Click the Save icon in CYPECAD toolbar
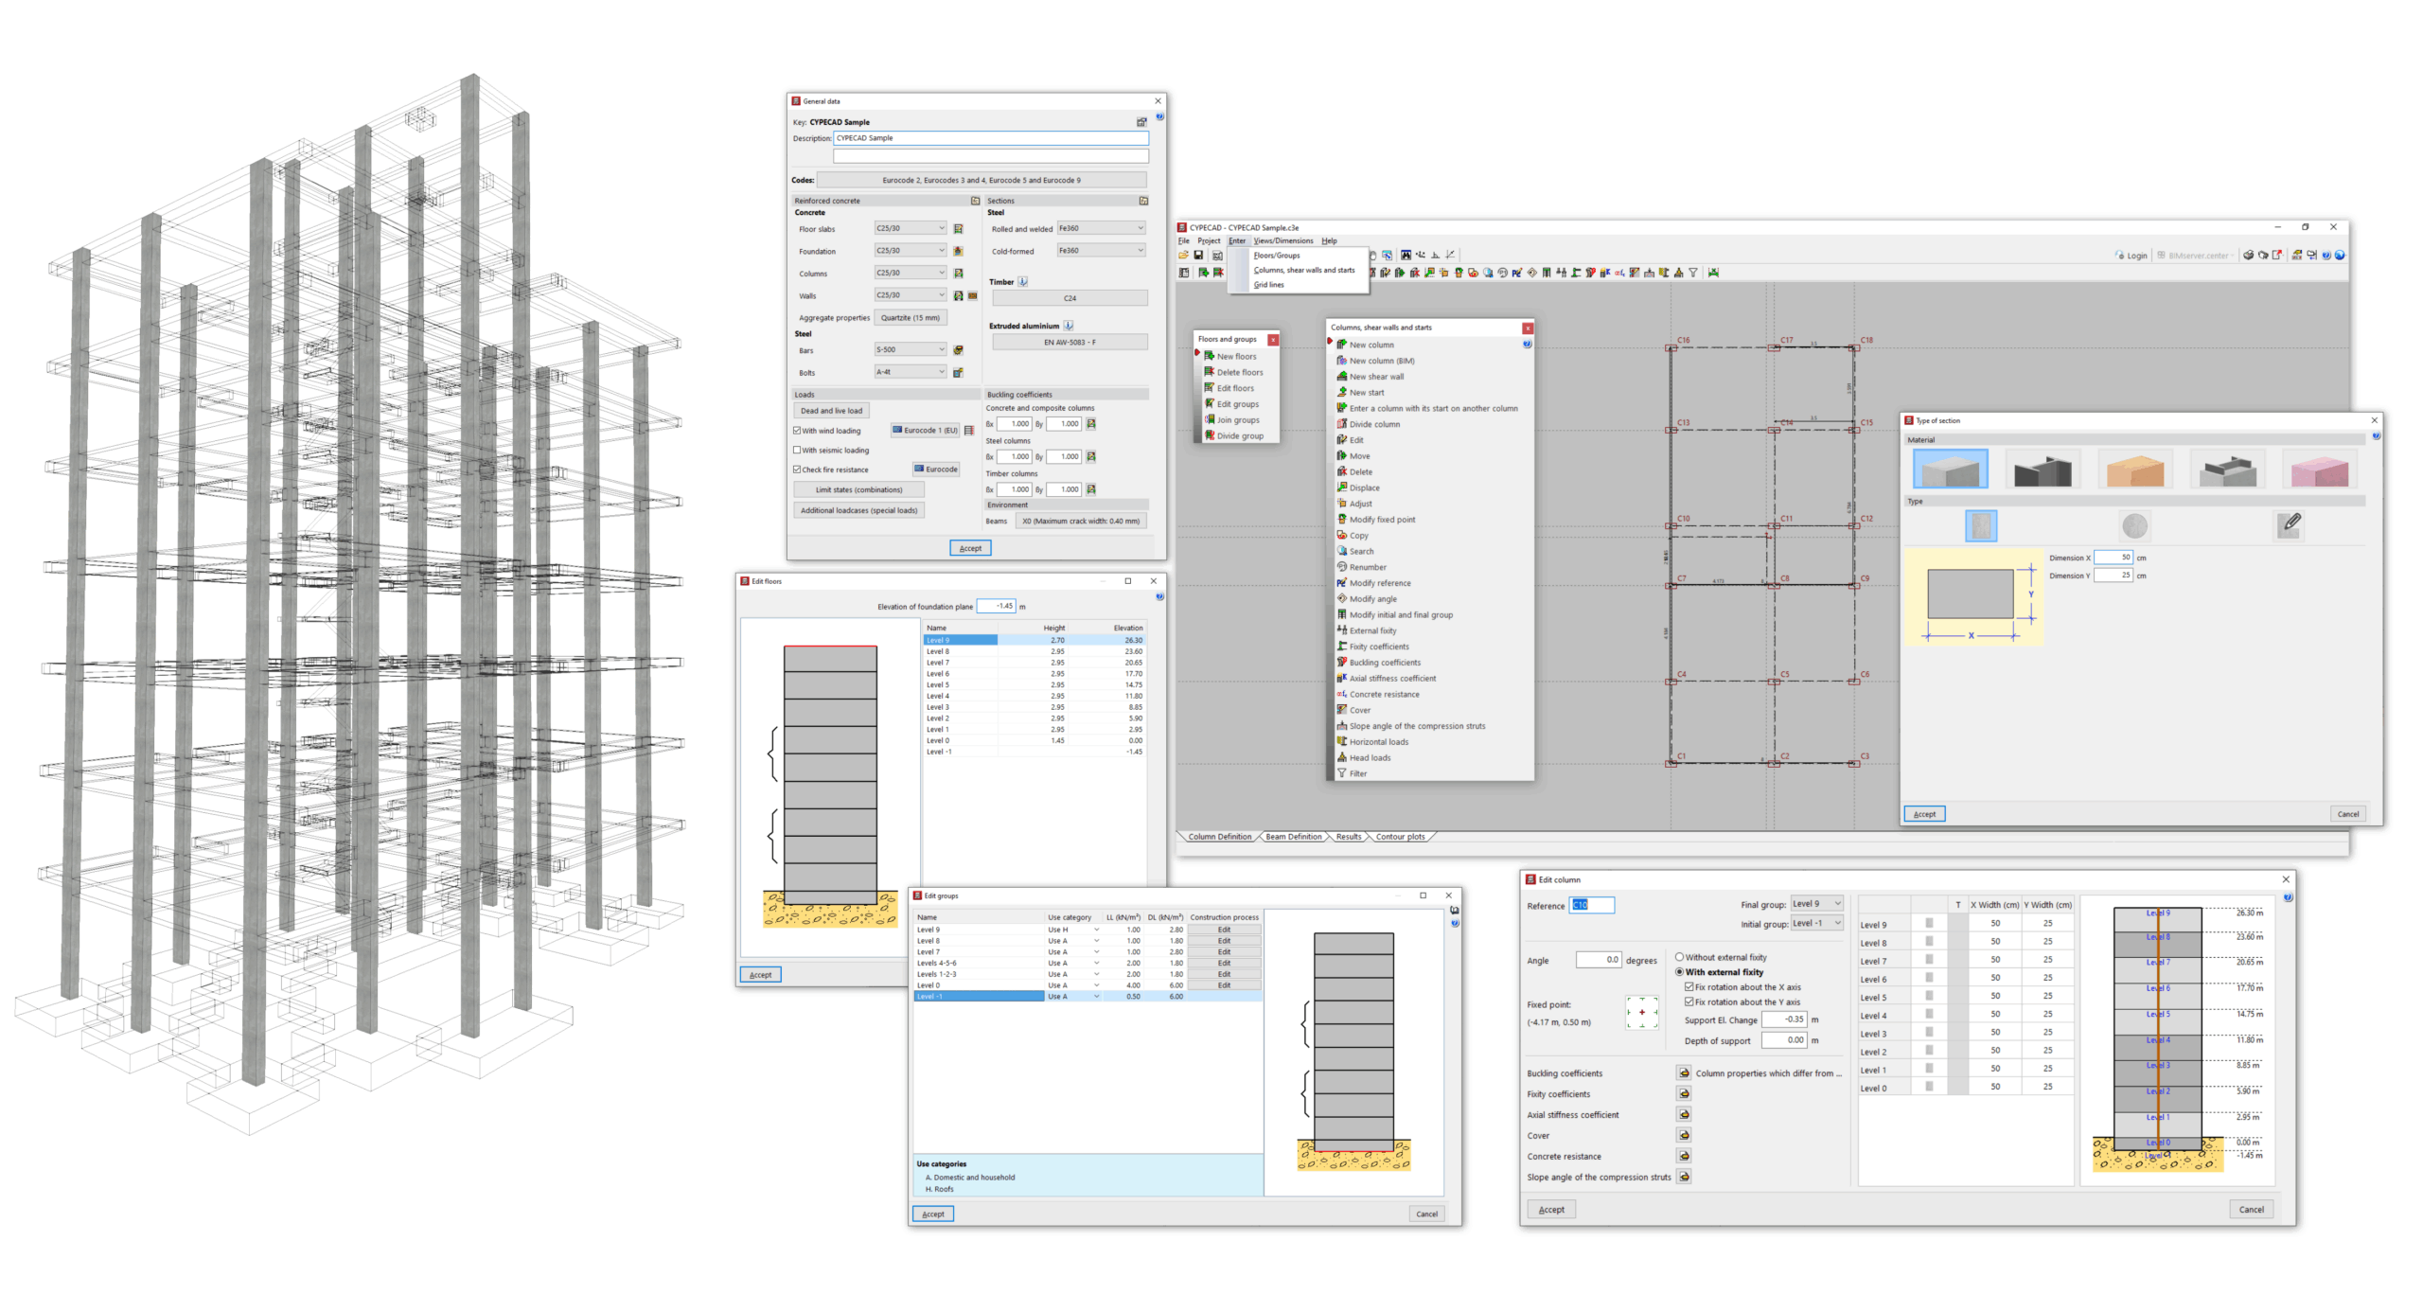The image size is (2423, 1294). [1198, 256]
